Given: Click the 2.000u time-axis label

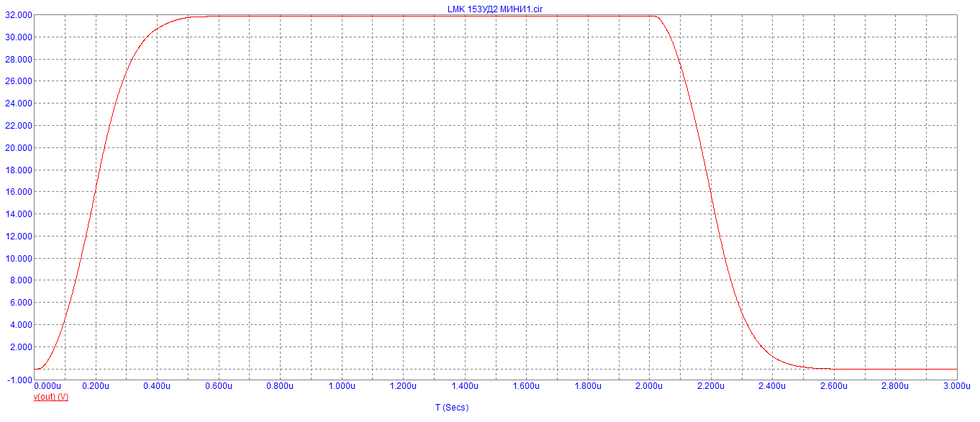Looking at the screenshot, I should (649, 387).
